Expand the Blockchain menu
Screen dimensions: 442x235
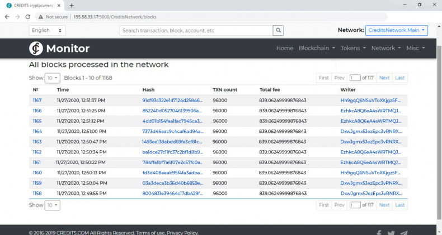[317, 49]
